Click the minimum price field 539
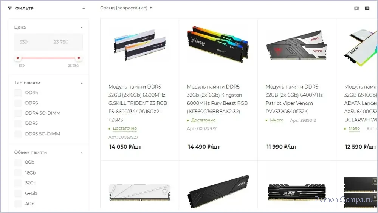Image resolution: width=378 pixels, height=213 pixels. (x=31, y=42)
